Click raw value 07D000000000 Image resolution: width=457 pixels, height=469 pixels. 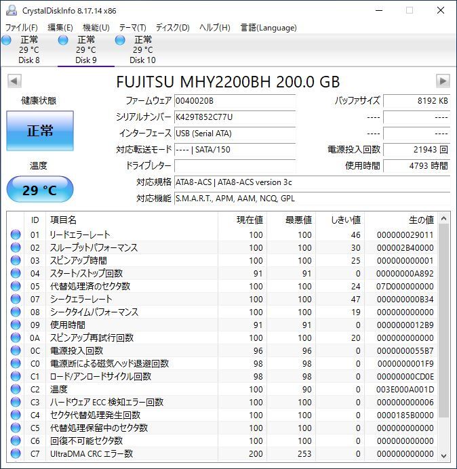coord(405,287)
